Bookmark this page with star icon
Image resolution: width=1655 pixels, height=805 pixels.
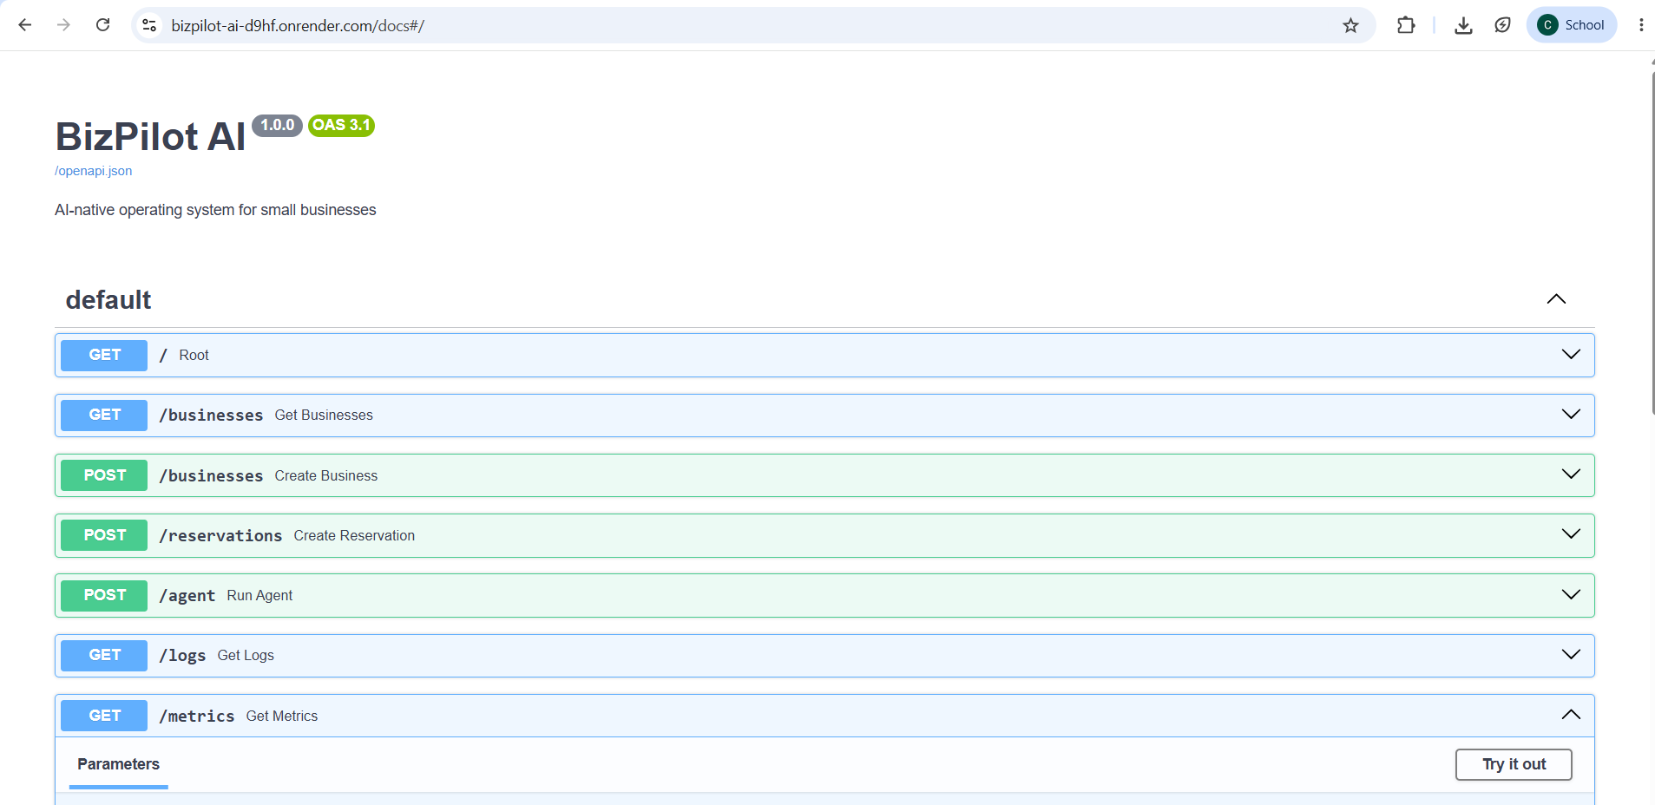click(1350, 25)
